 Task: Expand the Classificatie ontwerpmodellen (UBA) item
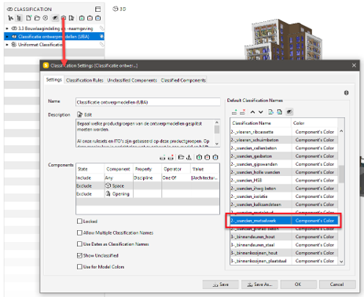point(7,36)
